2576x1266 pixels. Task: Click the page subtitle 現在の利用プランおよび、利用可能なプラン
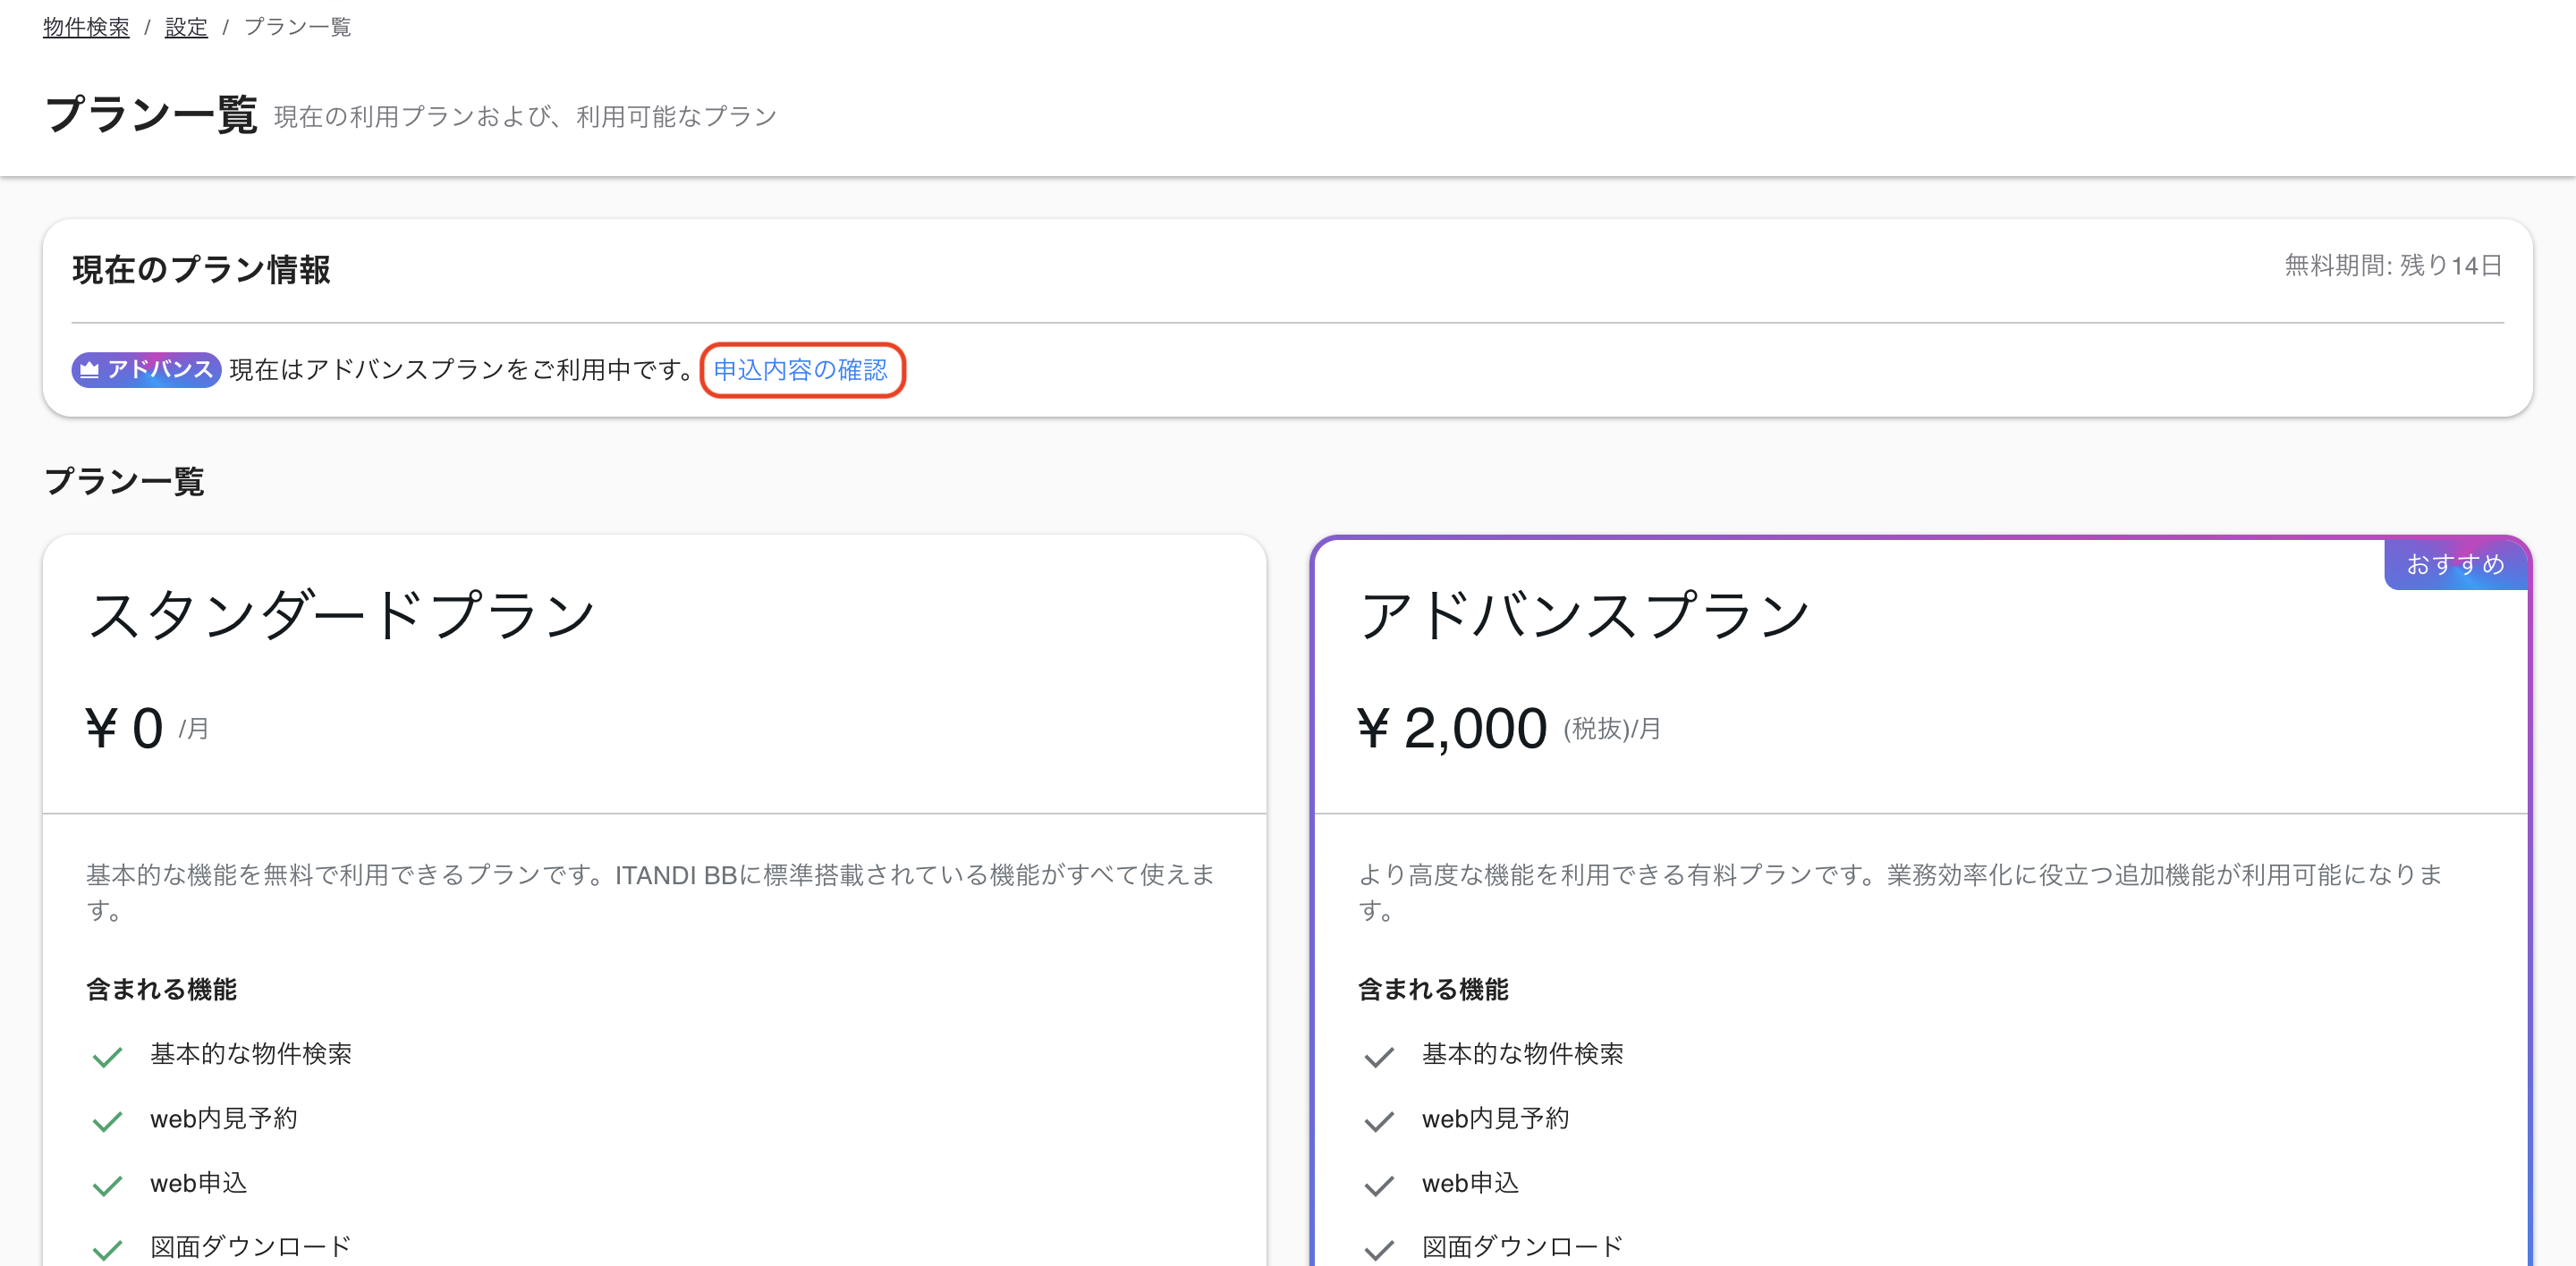(526, 117)
